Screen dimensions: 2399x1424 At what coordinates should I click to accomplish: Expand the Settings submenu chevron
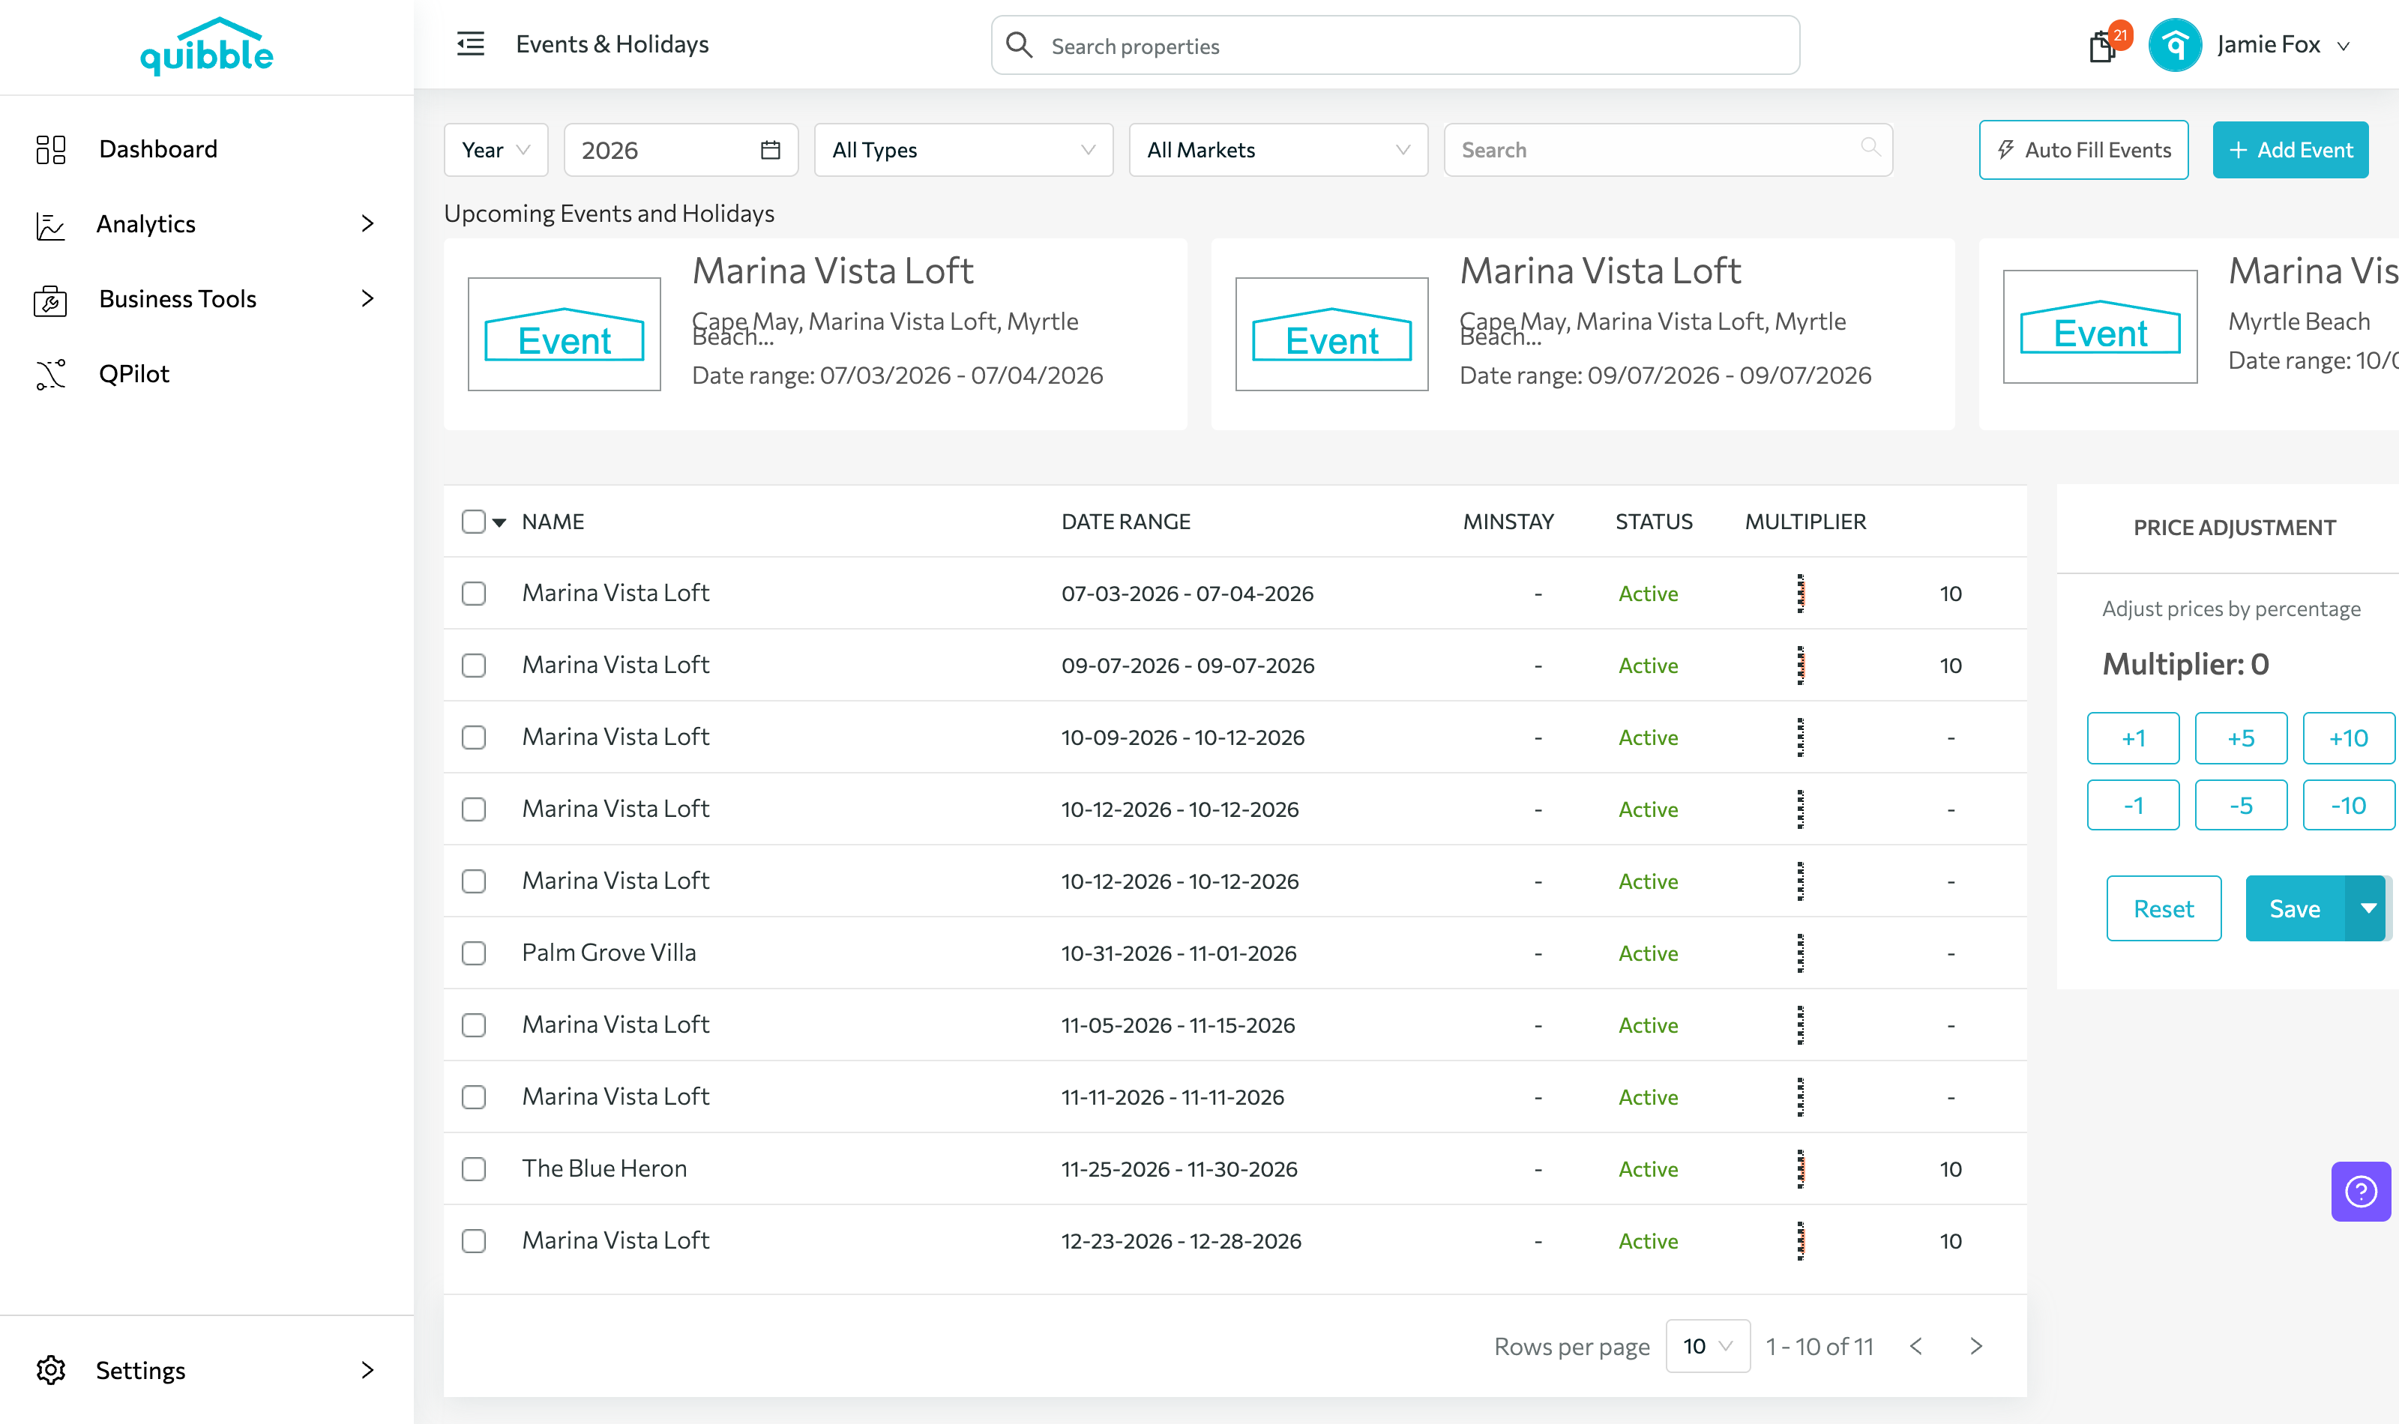[x=367, y=1370]
